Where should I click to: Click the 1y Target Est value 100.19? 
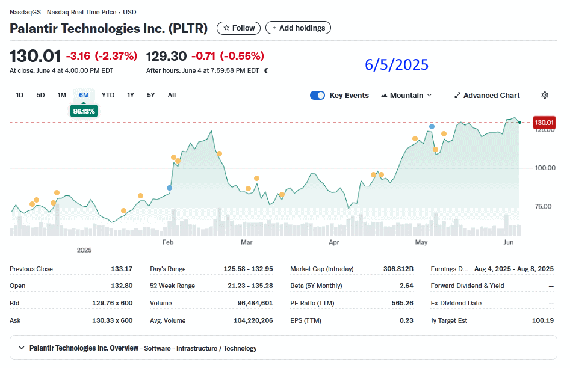(x=543, y=320)
